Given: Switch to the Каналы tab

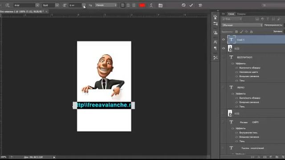Looking at the screenshot, I should [x=241, y=14].
